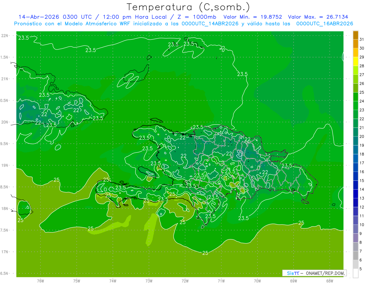Select the purple 9 degree legend swatch

[356, 229]
